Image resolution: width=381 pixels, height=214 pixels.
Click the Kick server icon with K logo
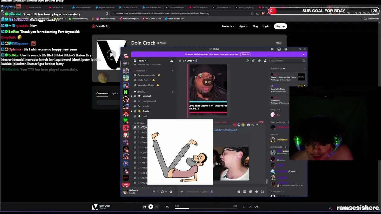pos(126,92)
